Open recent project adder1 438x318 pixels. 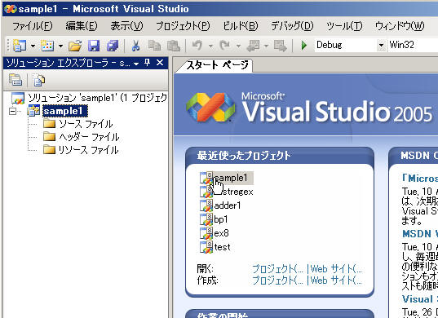click(x=228, y=205)
